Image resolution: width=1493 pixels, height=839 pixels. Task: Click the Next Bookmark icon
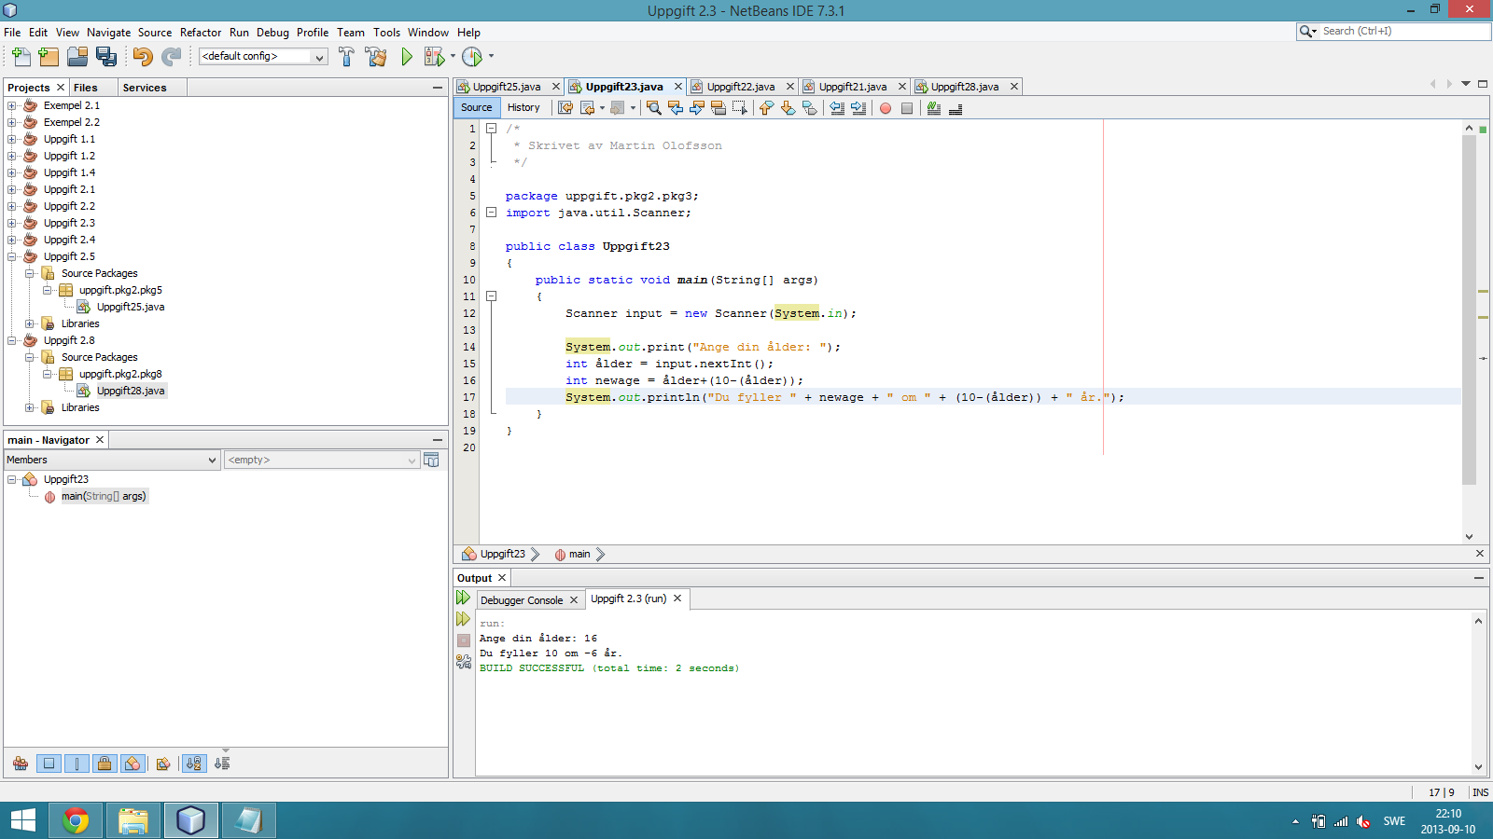[788, 108]
